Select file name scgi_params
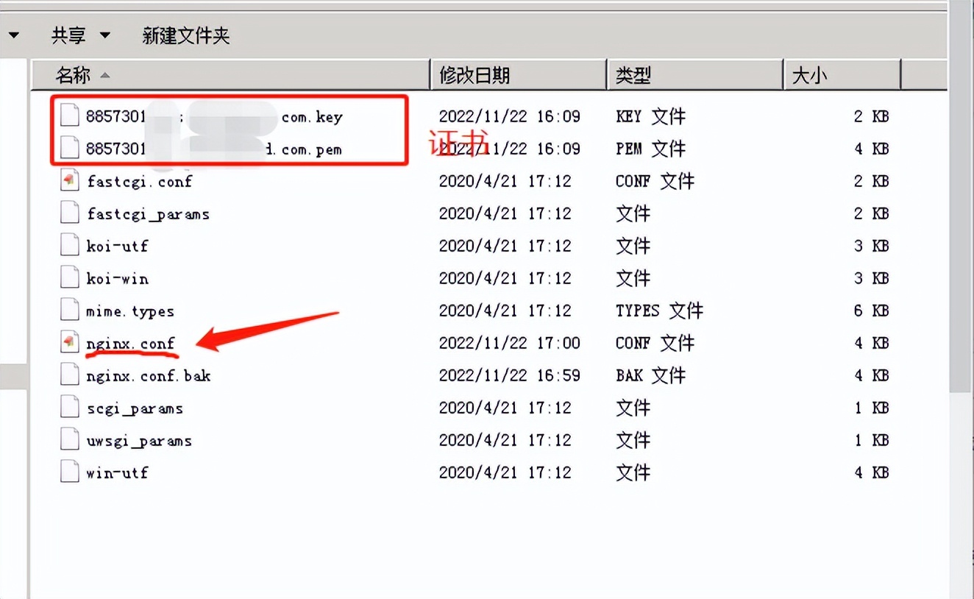This screenshot has height=599, width=974. tap(135, 408)
